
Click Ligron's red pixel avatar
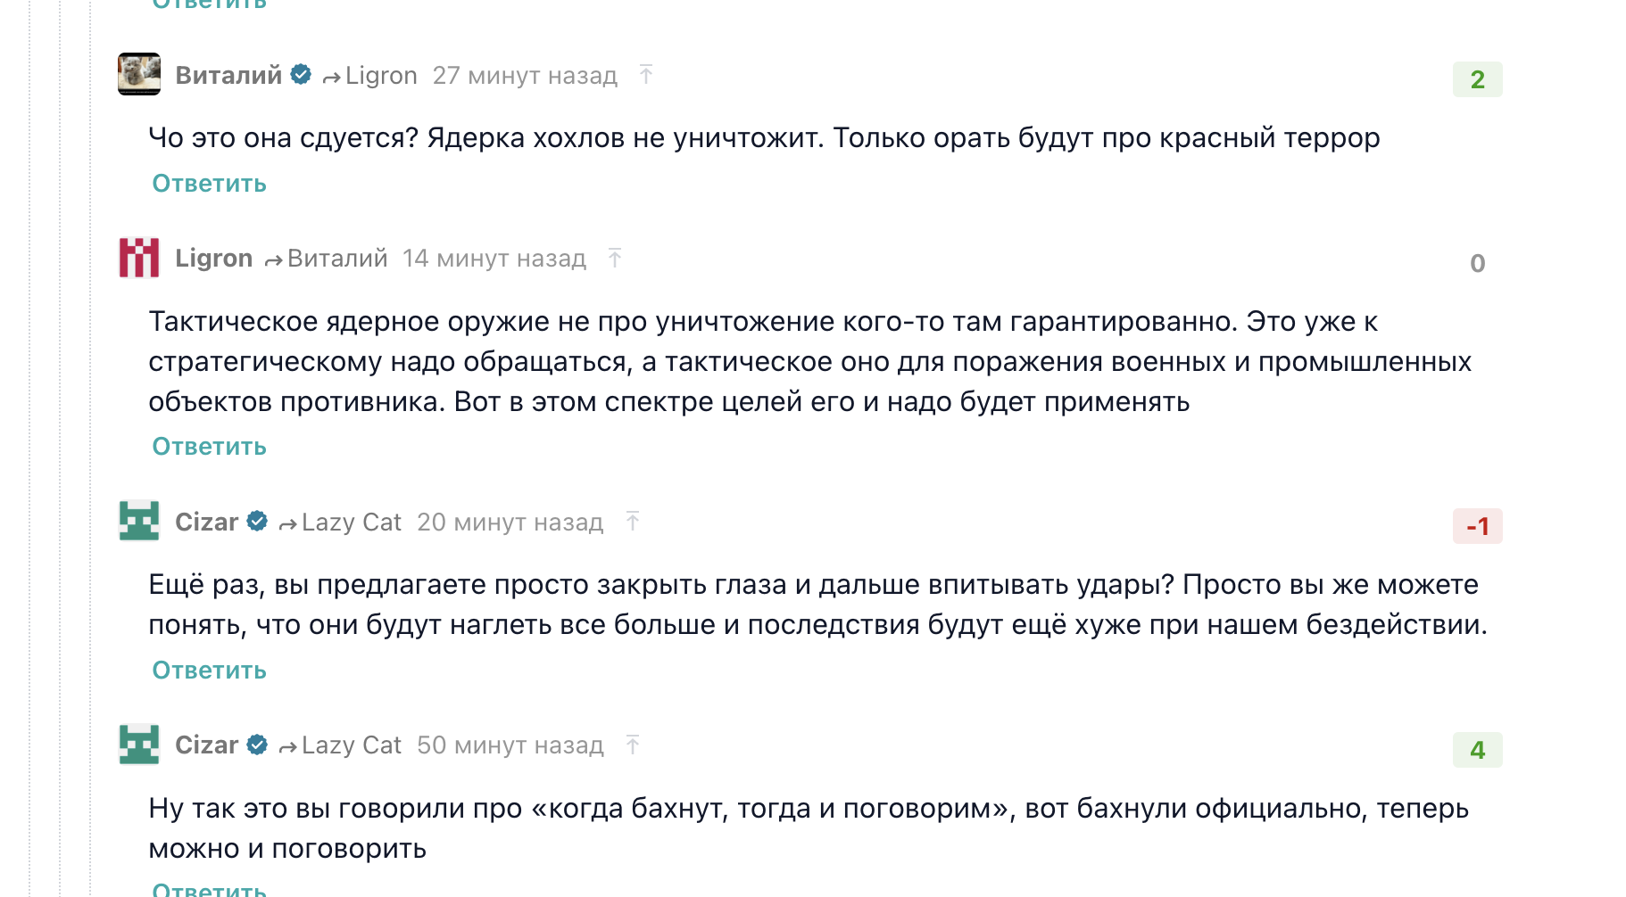pos(139,258)
